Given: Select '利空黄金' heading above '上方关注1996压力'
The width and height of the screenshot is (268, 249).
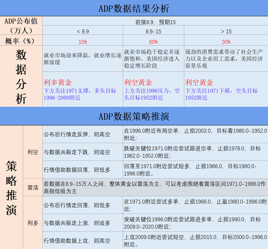Looking at the screenshot, I should pyautogui.click(x=138, y=82).
